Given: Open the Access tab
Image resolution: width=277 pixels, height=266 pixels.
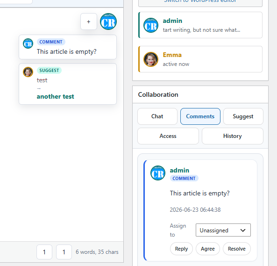Looking at the screenshot, I should click(168, 136).
